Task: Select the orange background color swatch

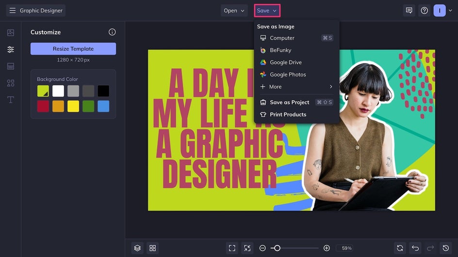Action: point(58,106)
